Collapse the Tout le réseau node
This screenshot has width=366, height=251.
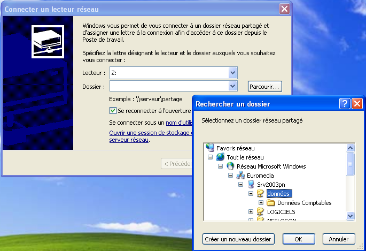(x=210, y=157)
